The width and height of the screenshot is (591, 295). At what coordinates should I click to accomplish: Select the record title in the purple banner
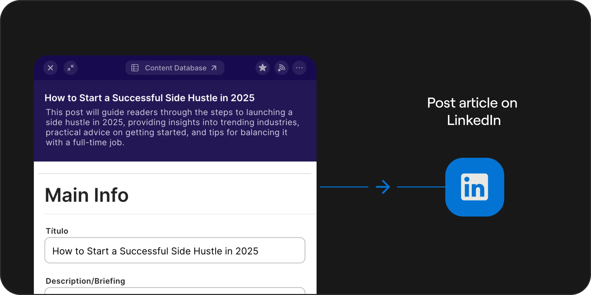150,98
